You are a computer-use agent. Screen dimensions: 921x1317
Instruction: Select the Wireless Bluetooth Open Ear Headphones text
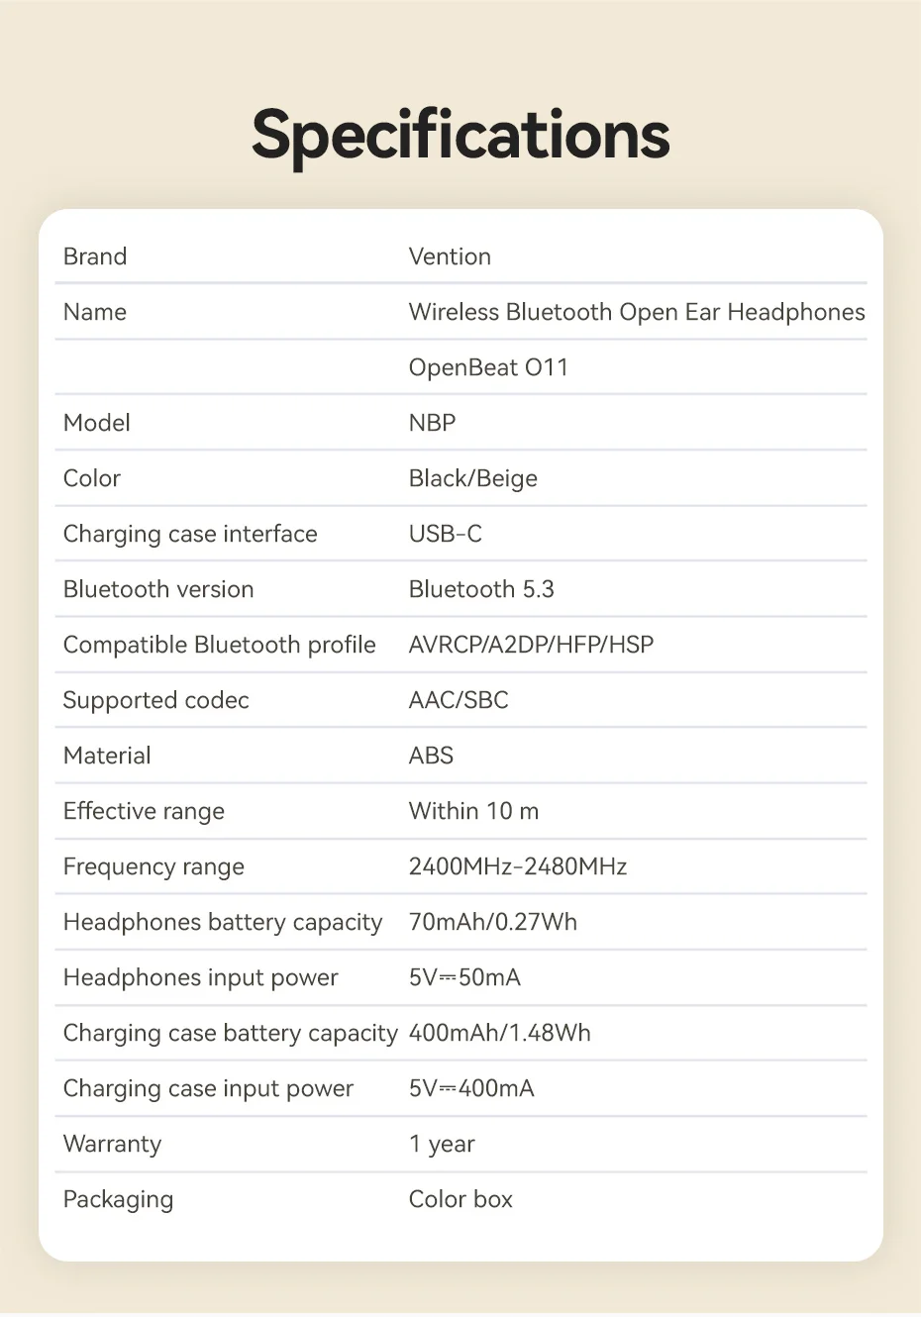[636, 312]
